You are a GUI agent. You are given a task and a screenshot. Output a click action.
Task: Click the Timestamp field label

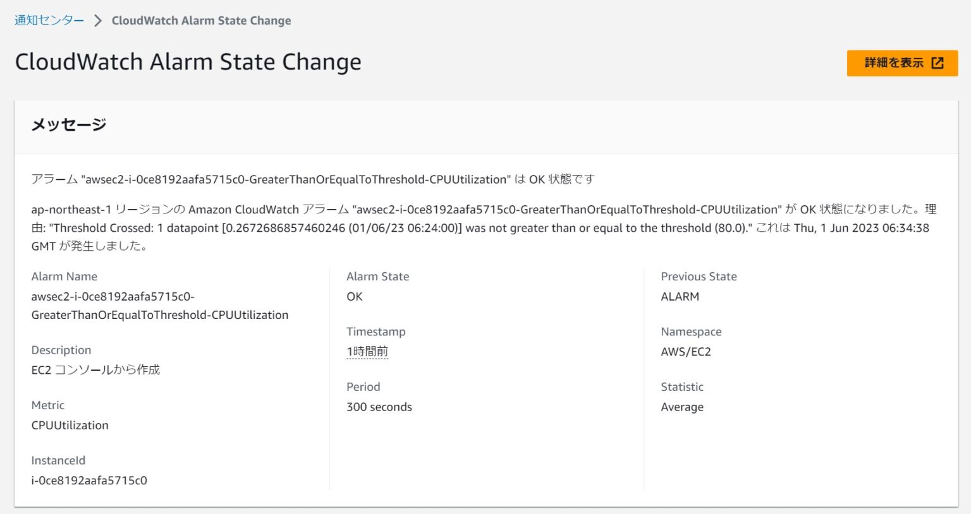click(376, 331)
